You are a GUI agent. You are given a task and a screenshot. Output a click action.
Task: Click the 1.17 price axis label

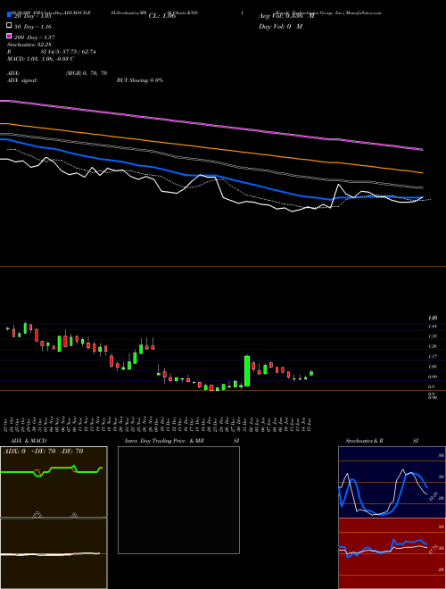(x=432, y=356)
